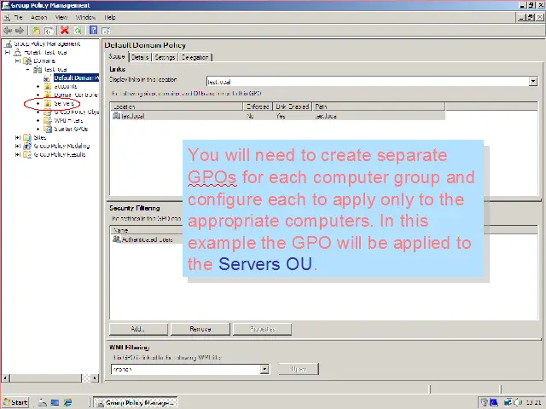546x409 pixels.
Task: Open the Action menu
Action: click(x=39, y=17)
